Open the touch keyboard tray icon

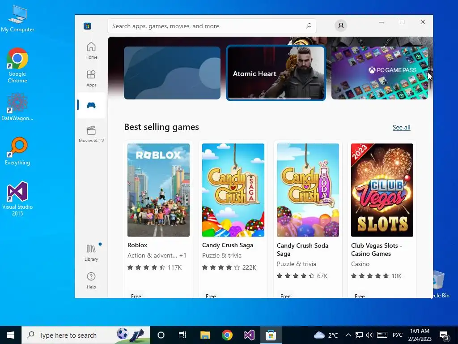click(x=382, y=335)
